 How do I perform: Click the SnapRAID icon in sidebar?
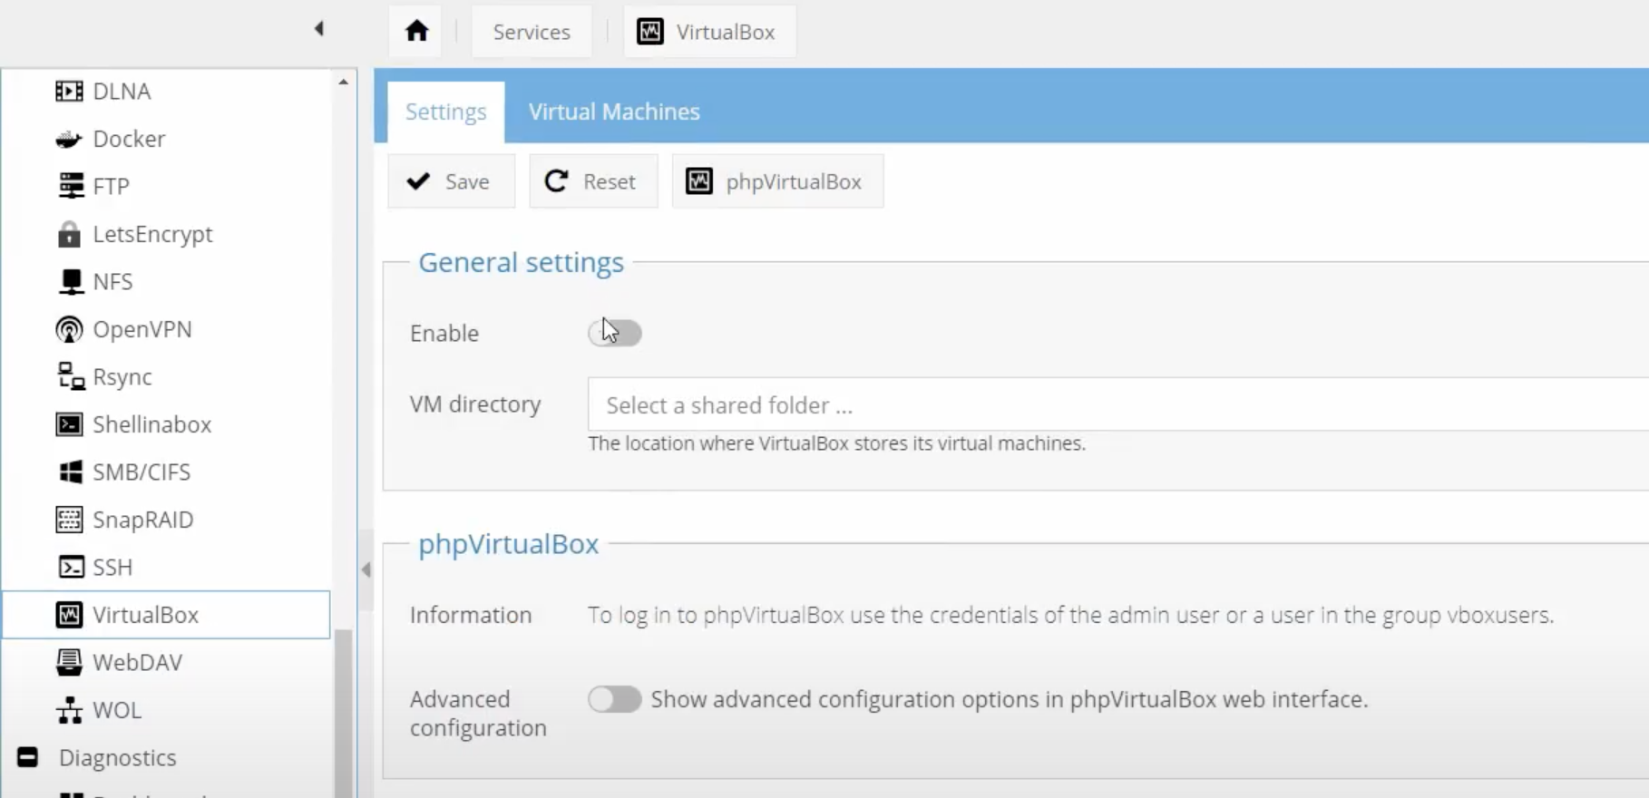point(69,520)
